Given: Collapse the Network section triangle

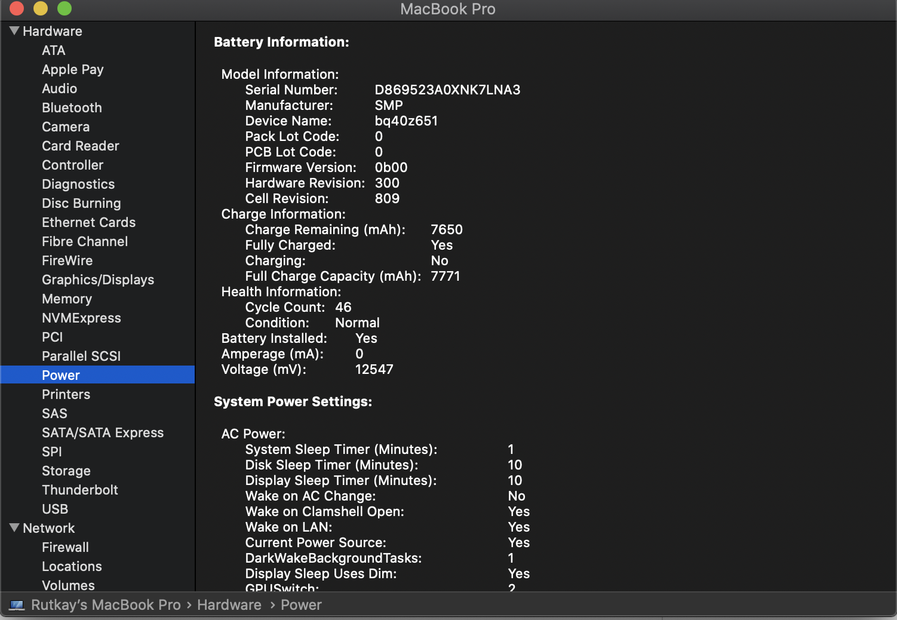Looking at the screenshot, I should pos(14,527).
